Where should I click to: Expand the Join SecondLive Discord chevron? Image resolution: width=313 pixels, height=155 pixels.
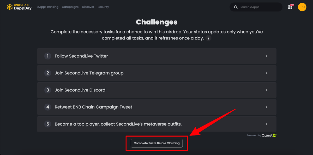[x=266, y=90]
